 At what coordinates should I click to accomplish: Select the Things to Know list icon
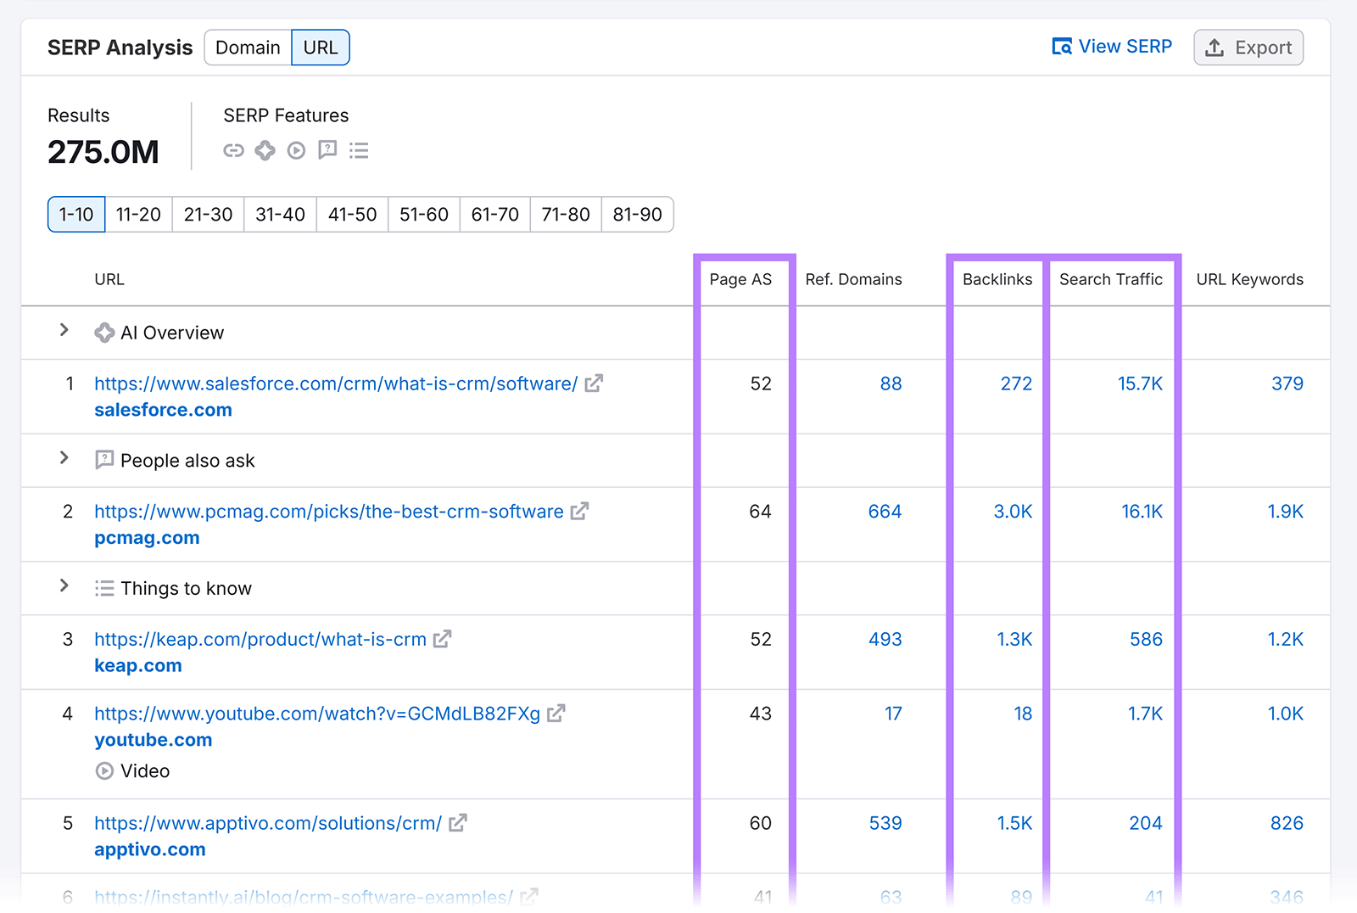359,150
